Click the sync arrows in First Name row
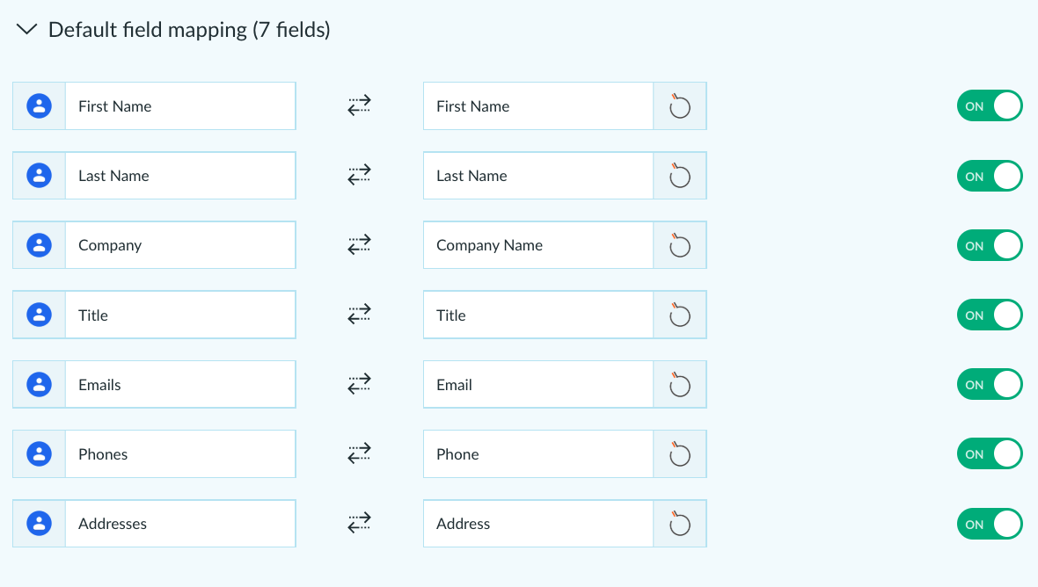1038x587 pixels. pos(360,105)
